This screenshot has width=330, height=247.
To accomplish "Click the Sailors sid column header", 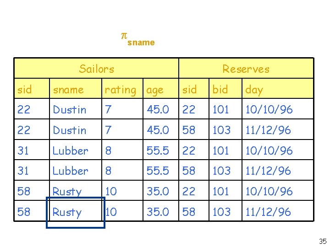I will [32, 89].
